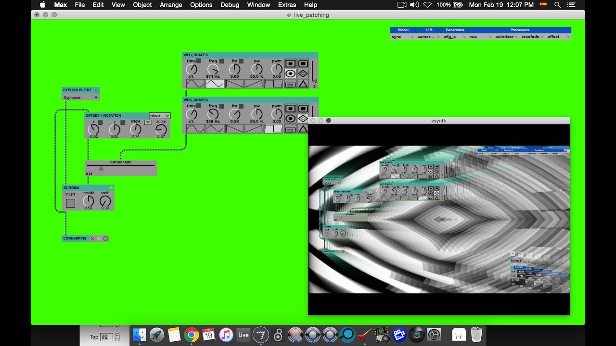Image resolution: width=616 pixels, height=346 pixels.
Task: Open the Extras menu
Action: tap(287, 5)
